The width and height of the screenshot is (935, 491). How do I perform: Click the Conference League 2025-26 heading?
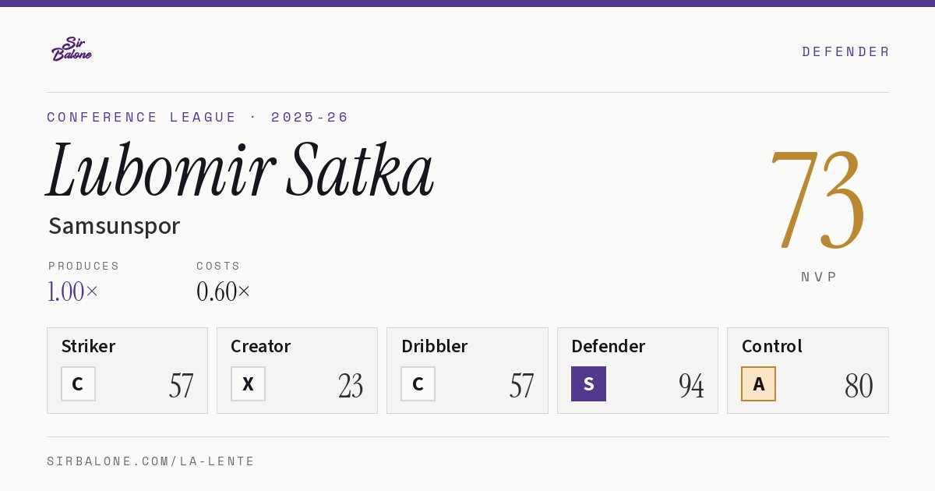tap(198, 117)
